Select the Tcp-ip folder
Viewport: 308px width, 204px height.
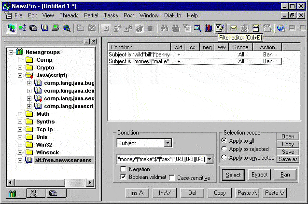click(x=44, y=129)
